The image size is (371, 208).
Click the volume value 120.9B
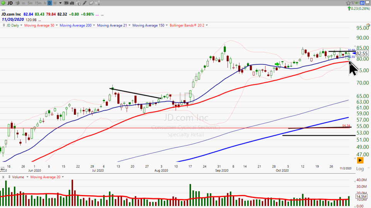(31, 20)
